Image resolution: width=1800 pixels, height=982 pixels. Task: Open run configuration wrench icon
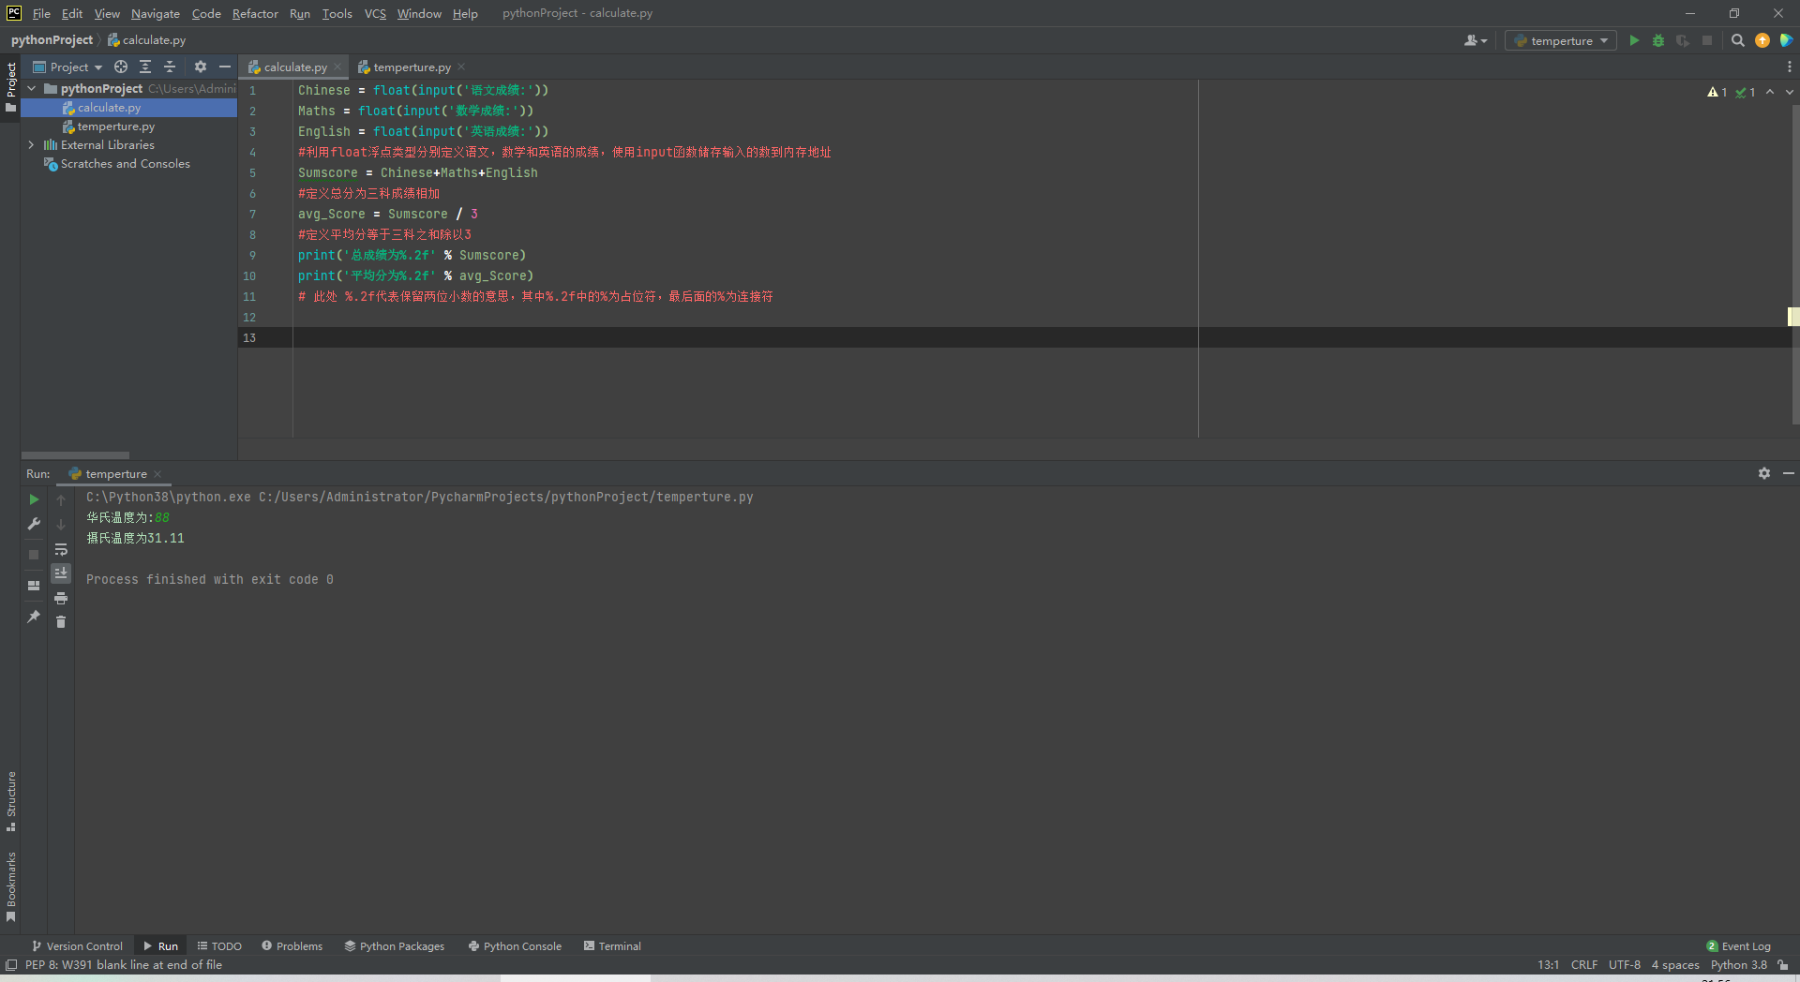(x=34, y=524)
